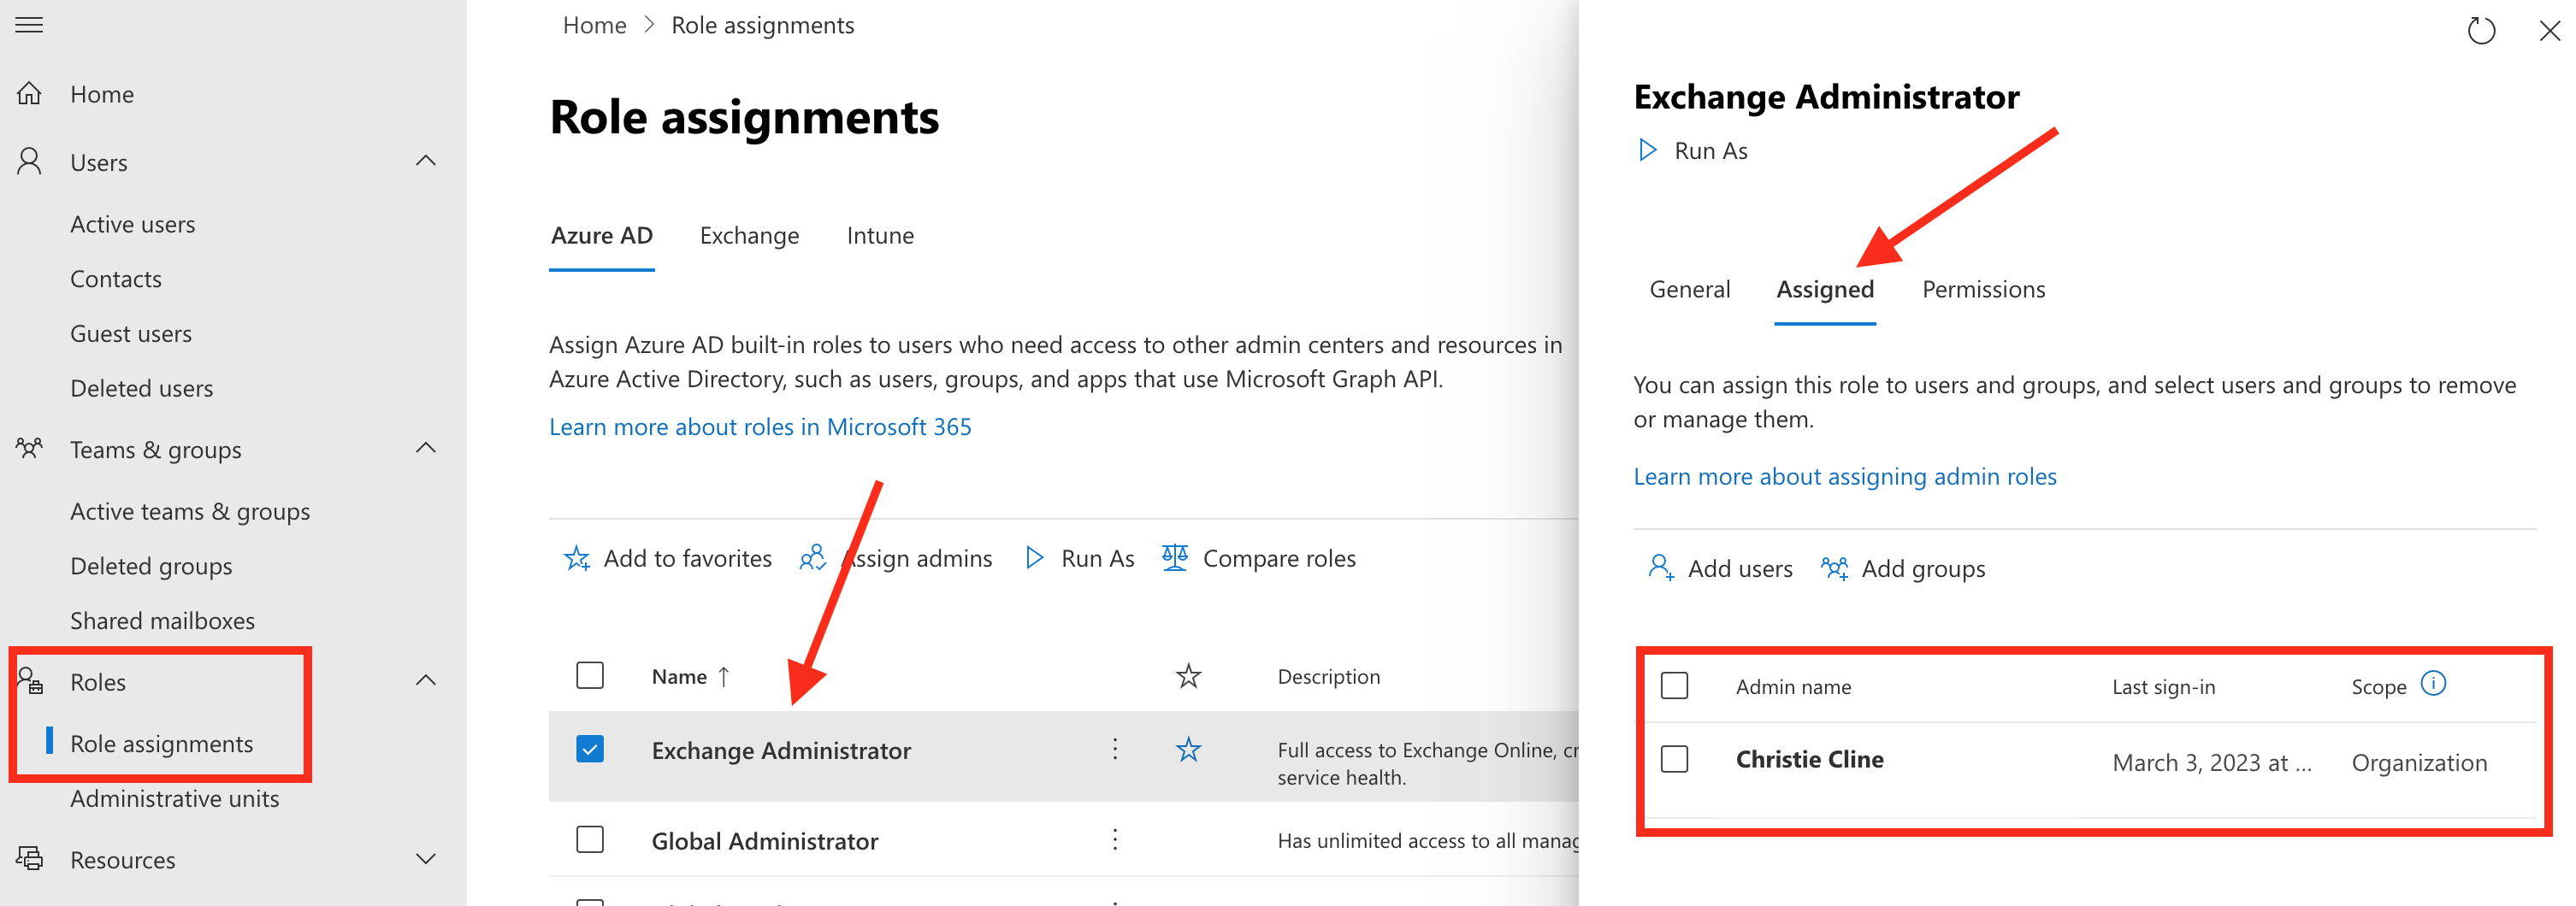Open Learn more about assigning admin roles

click(x=1844, y=476)
